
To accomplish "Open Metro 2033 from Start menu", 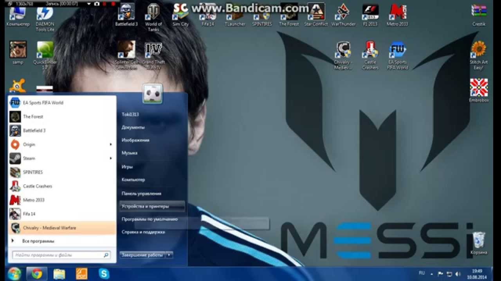I will tap(62, 200).
